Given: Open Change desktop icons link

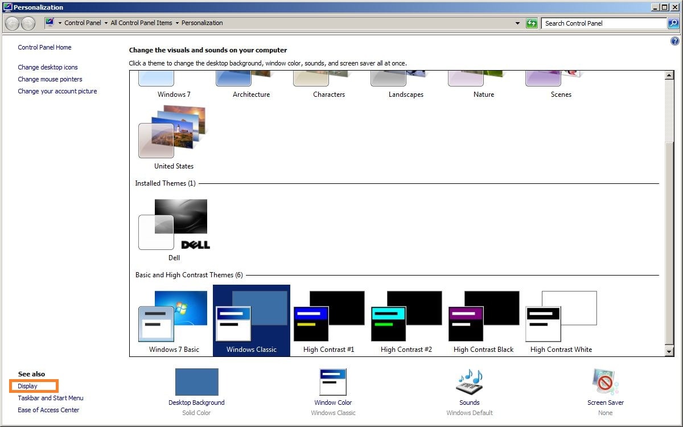Looking at the screenshot, I should pos(48,67).
